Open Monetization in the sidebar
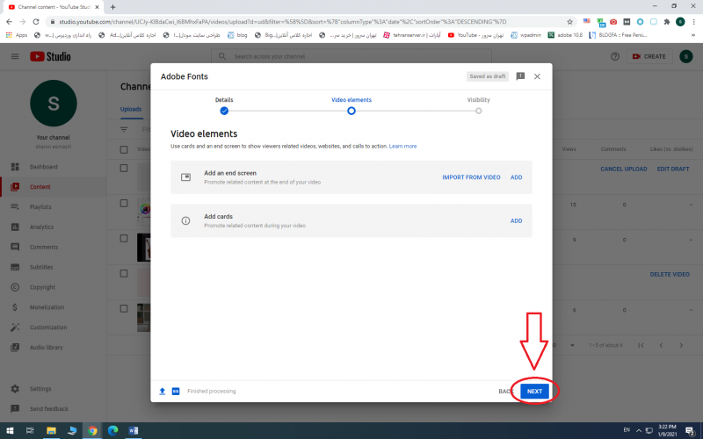The width and height of the screenshot is (703, 439). [x=47, y=307]
